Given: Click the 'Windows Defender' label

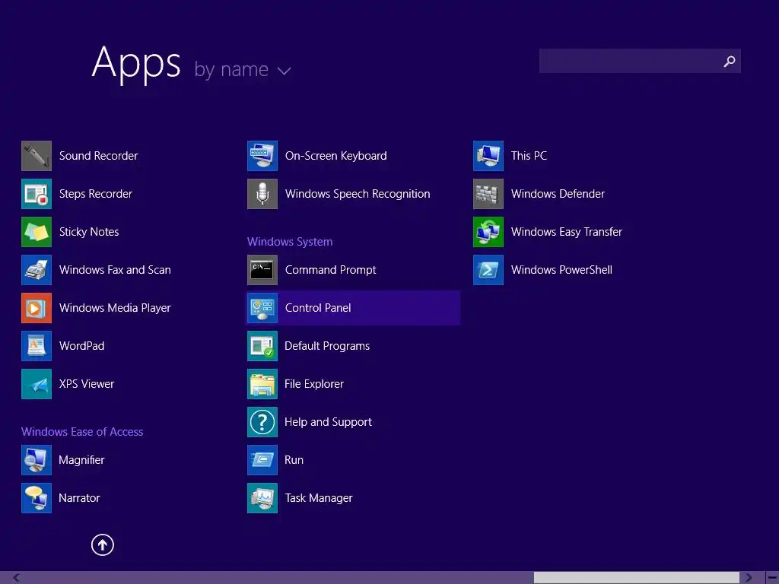Looking at the screenshot, I should tap(558, 194).
